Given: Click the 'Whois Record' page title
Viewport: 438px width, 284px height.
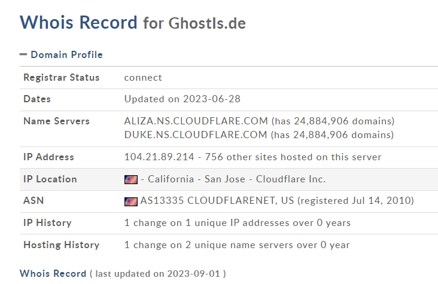Looking at the screenshot, I should (x=78, y=22).
